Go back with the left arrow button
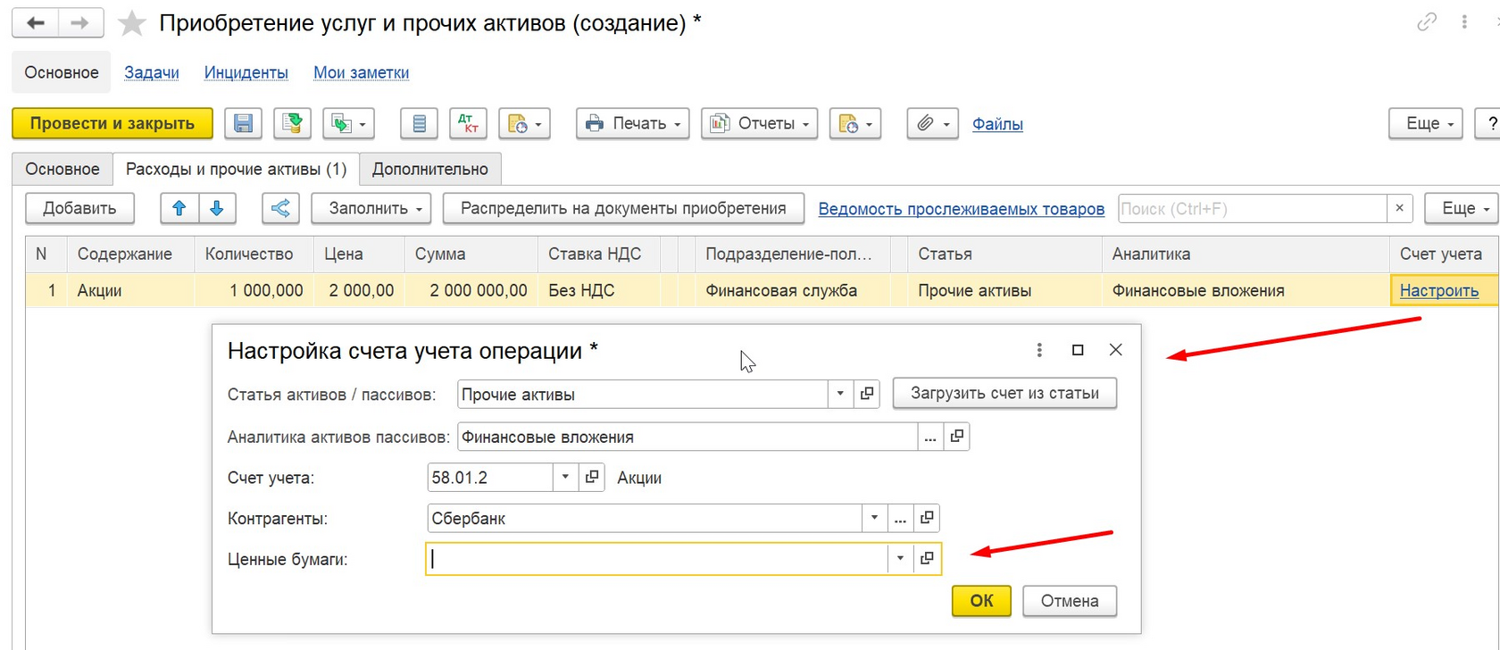 (x=35, y=23)
